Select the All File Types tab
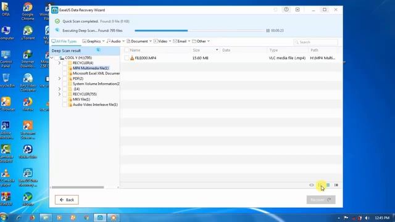 click(x=64, y=41)
